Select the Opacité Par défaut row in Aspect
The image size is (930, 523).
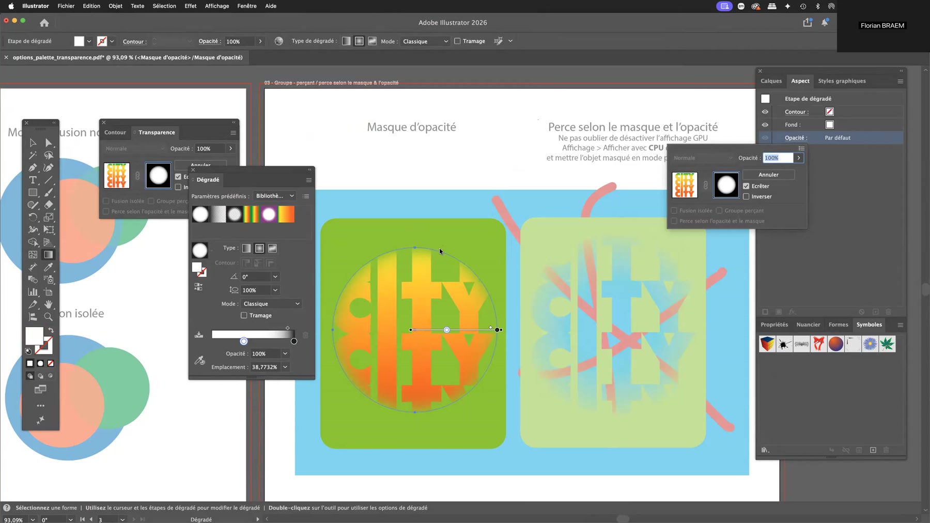832,138
